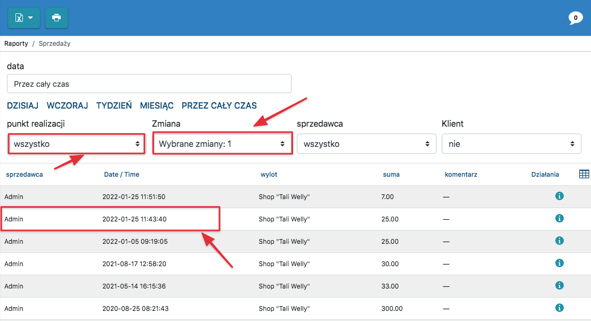Filter by DZISIAJ date range
The width and height of the screenshot is (591, 321).
coord(22,105)
